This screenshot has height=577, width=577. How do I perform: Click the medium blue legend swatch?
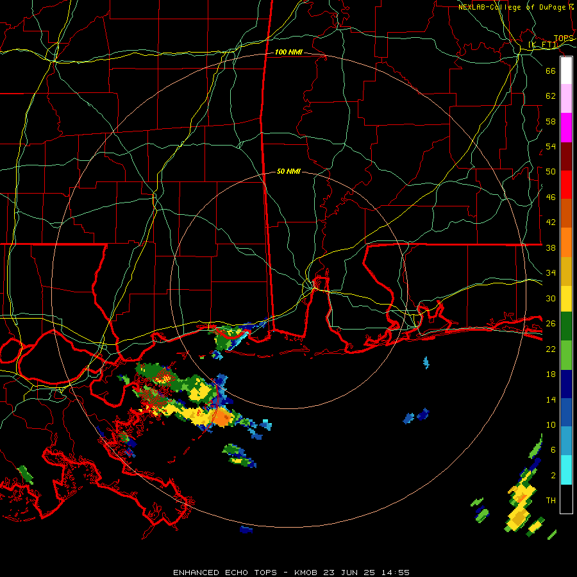click(566, 412)
